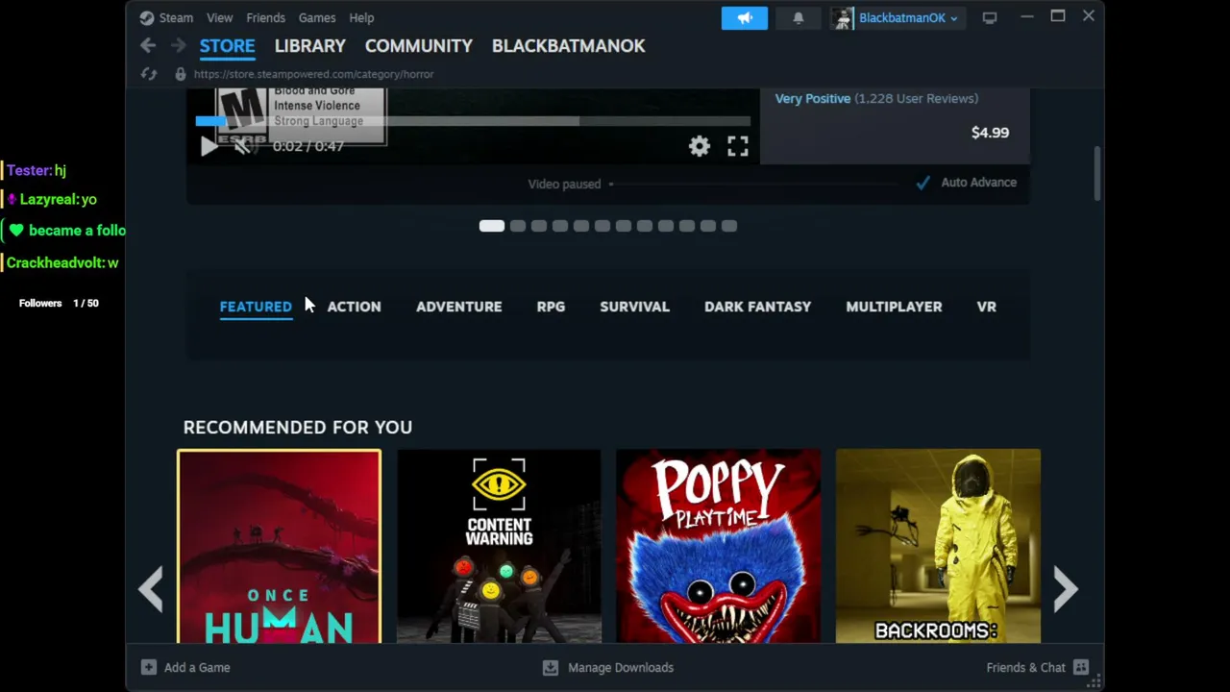
Task: Open Manage Downloads
Action: (608, 667)
